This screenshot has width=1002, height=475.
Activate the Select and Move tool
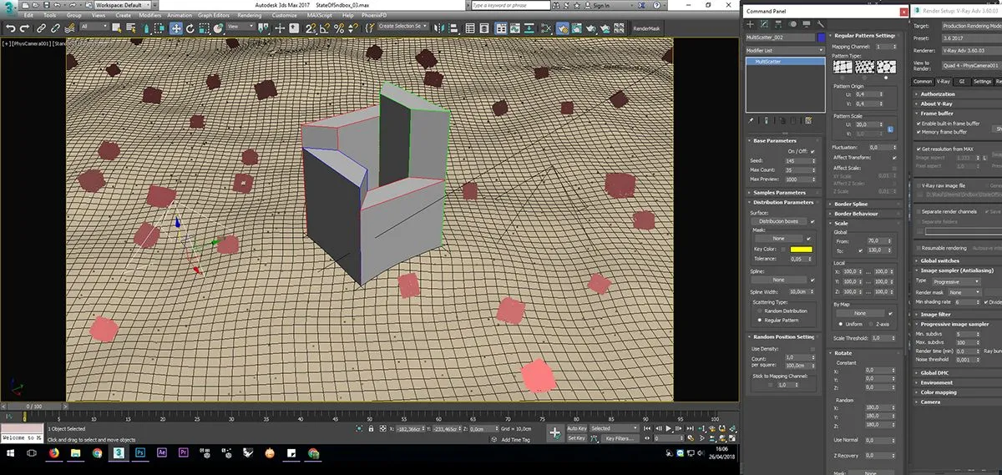coord(177,28)
